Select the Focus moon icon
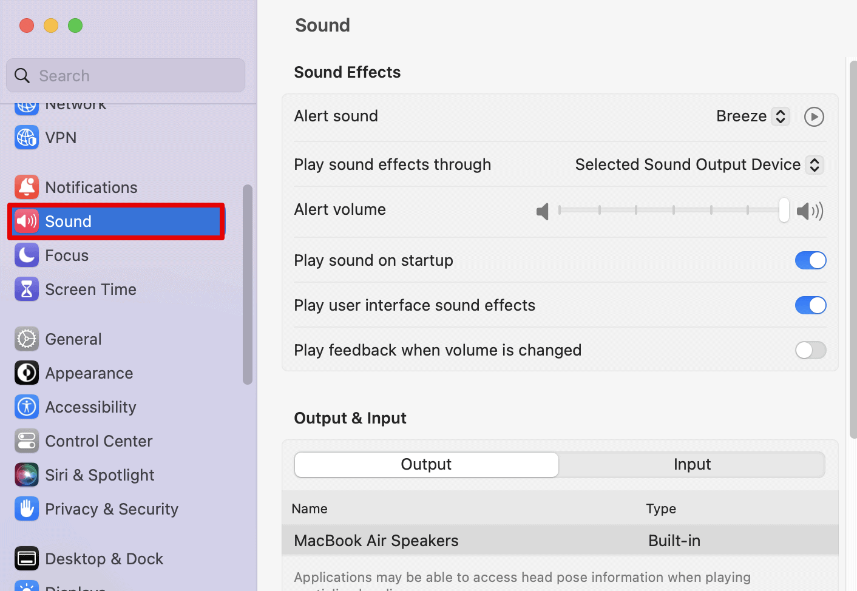857x591 pixels. click(x=27, y=255)
